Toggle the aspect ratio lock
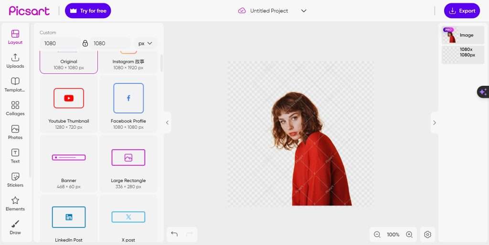This screenshot has height=245, width=489. pyautogui.click(x=85, y=43)
